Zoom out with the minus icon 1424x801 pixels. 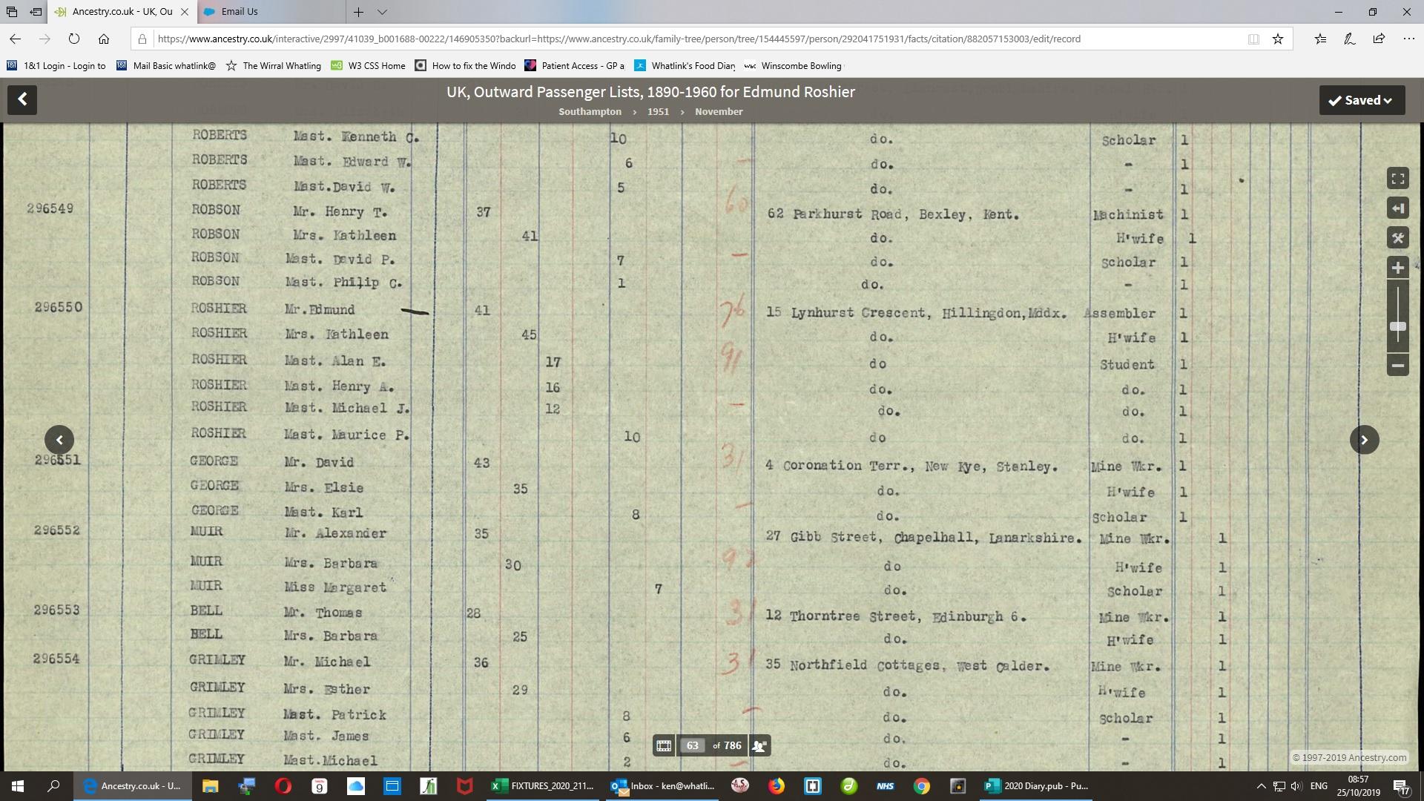click(1397, 366)
